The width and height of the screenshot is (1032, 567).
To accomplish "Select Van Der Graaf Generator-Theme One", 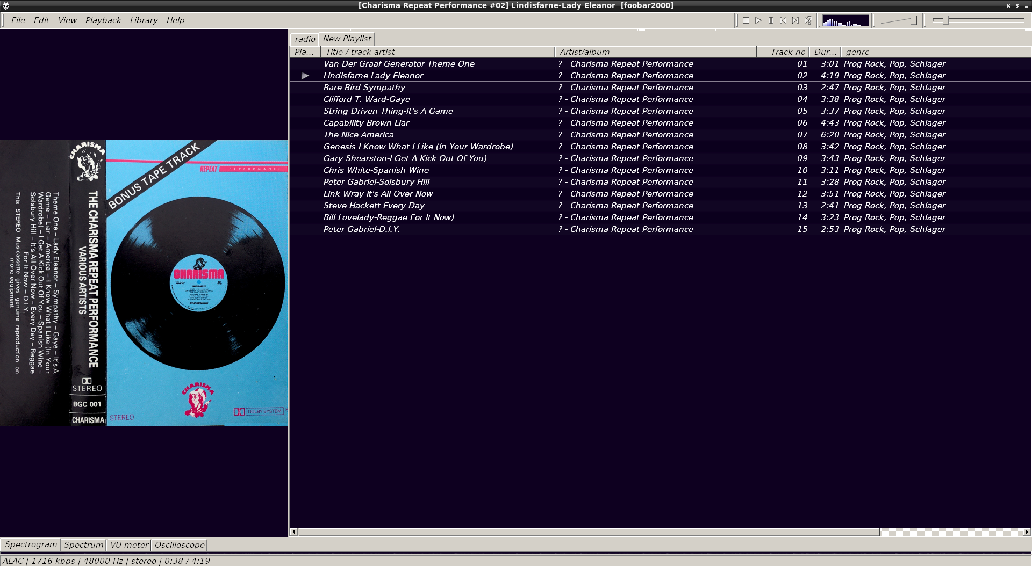I will pos(660,64).
